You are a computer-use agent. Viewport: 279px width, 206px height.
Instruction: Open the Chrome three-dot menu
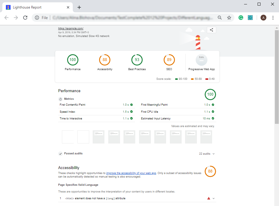[x=273, y=18]
